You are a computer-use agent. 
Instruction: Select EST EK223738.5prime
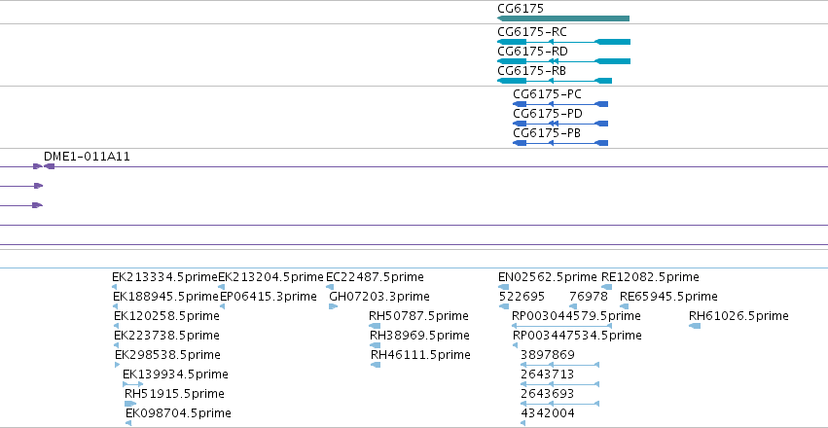tap(166, 336)
